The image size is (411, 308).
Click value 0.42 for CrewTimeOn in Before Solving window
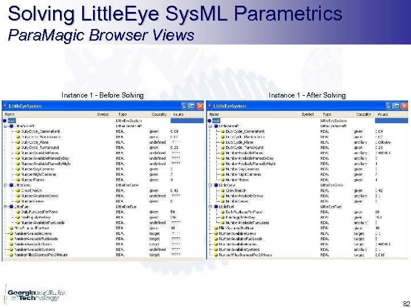pos(174,191)
